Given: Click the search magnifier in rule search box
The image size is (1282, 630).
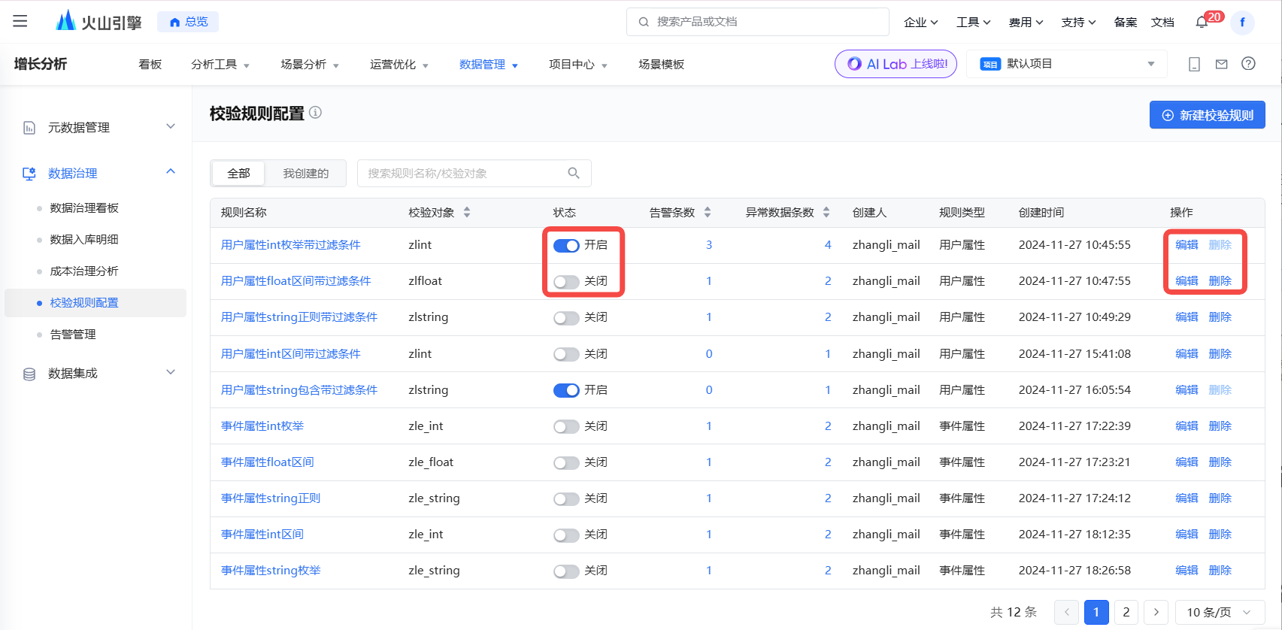Looking at the screenshot, I should tap(574, 173).
